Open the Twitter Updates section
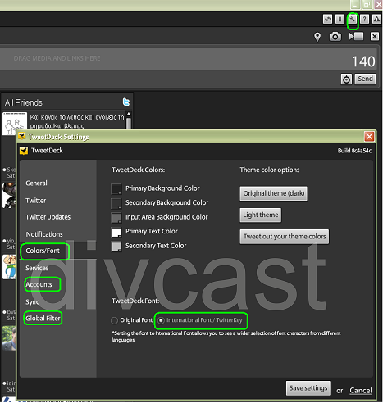 click(48, 217)
